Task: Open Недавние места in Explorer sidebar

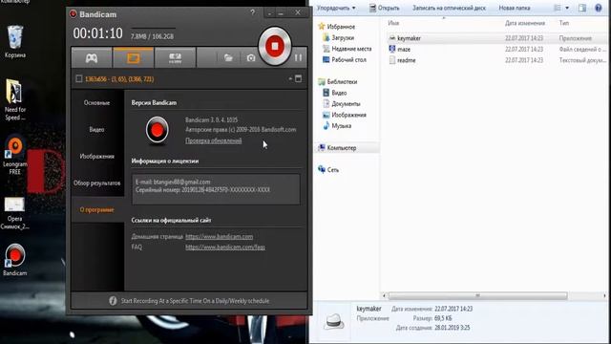Action: 347,49
